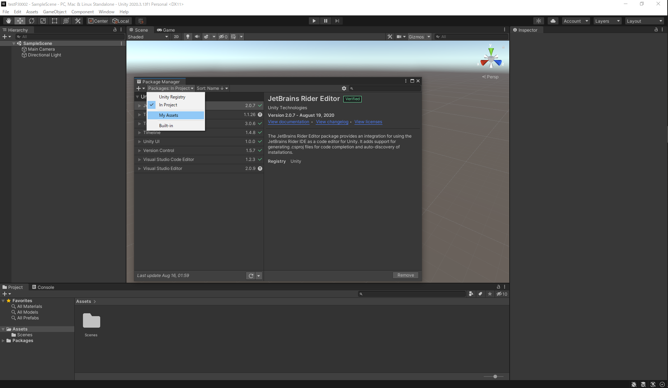Open scene camera settings icon

click(x=399, y=37)
